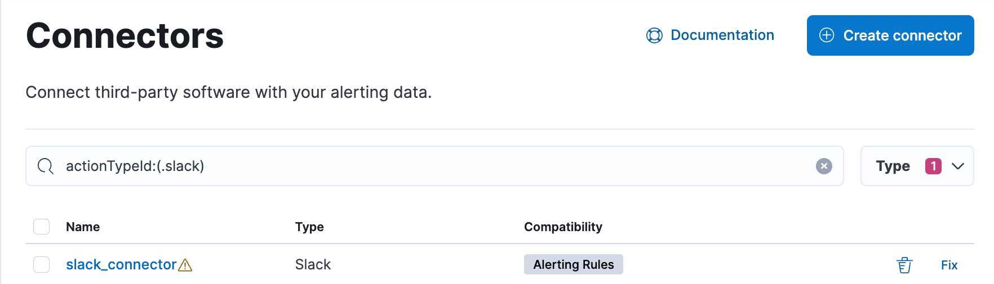Screen dimensions: 994x284
Task: Clear the search query with the X
Action: point(824,166)
